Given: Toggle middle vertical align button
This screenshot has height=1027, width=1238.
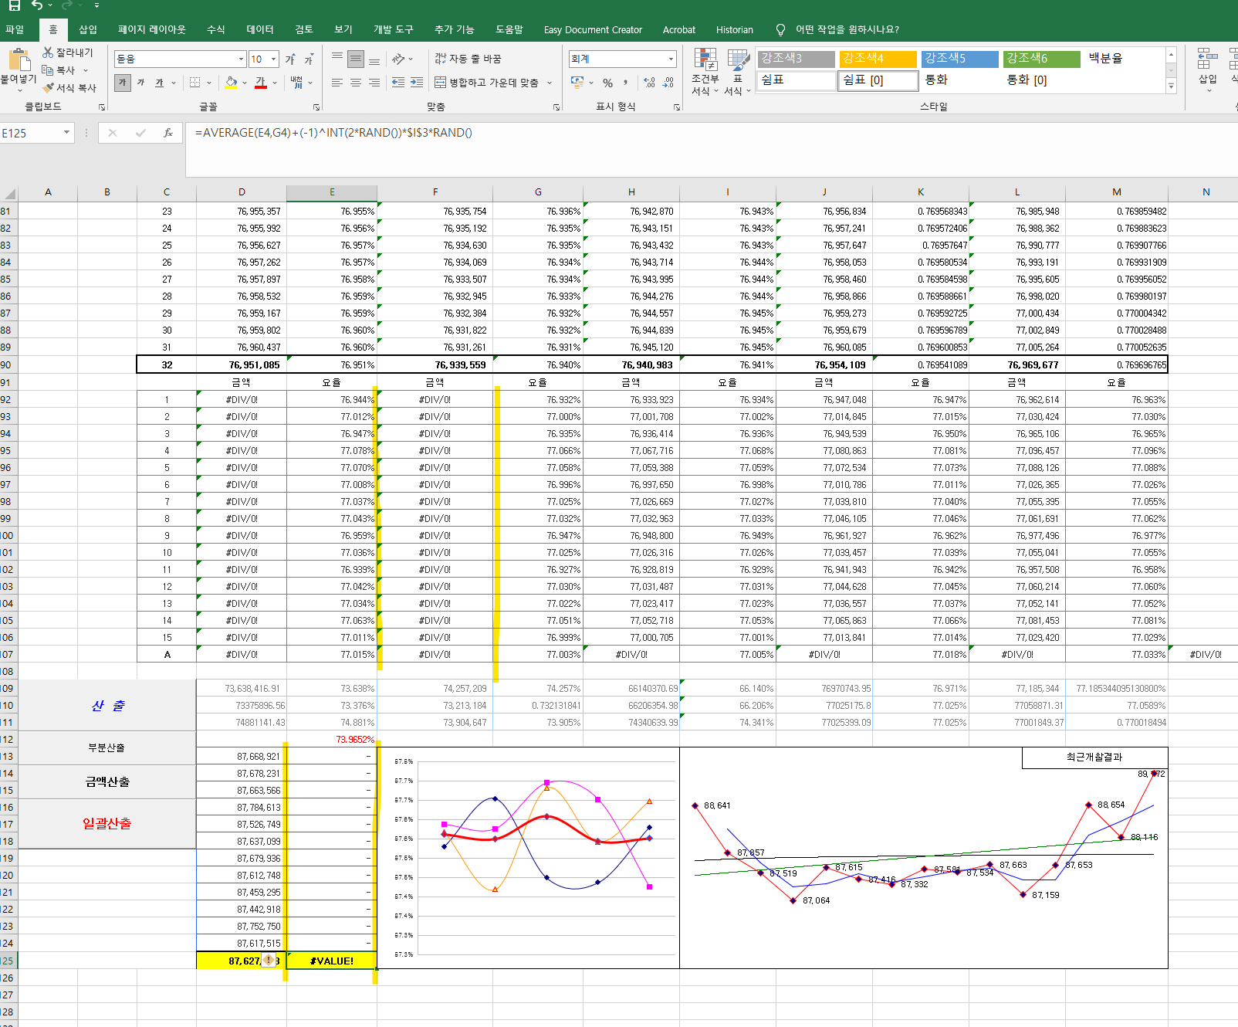Looking at the screenshot, I should tap(356, 59).
